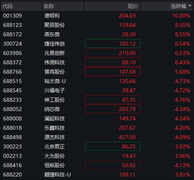Screen dimensions: 194x180
Task: Select stock code 688123
Action: 12,25
